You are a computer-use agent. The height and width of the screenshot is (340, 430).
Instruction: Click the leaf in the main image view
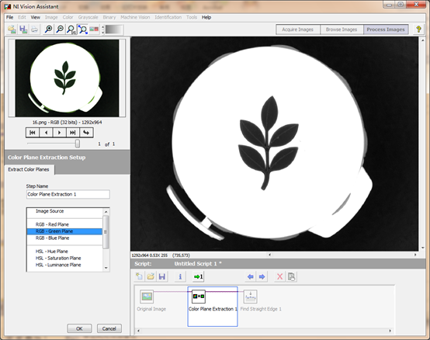click(268, 142)
